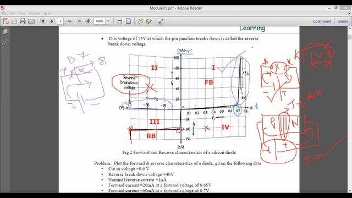Viewport: 352px width, 198px height.
Task: Open the File menu
Action: coord(4,13)
